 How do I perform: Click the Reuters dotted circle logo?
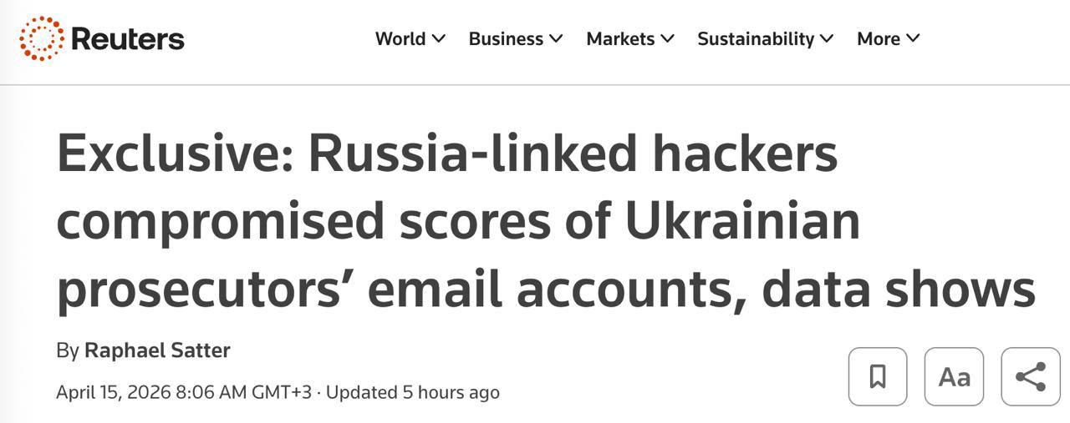coord(41,38)
